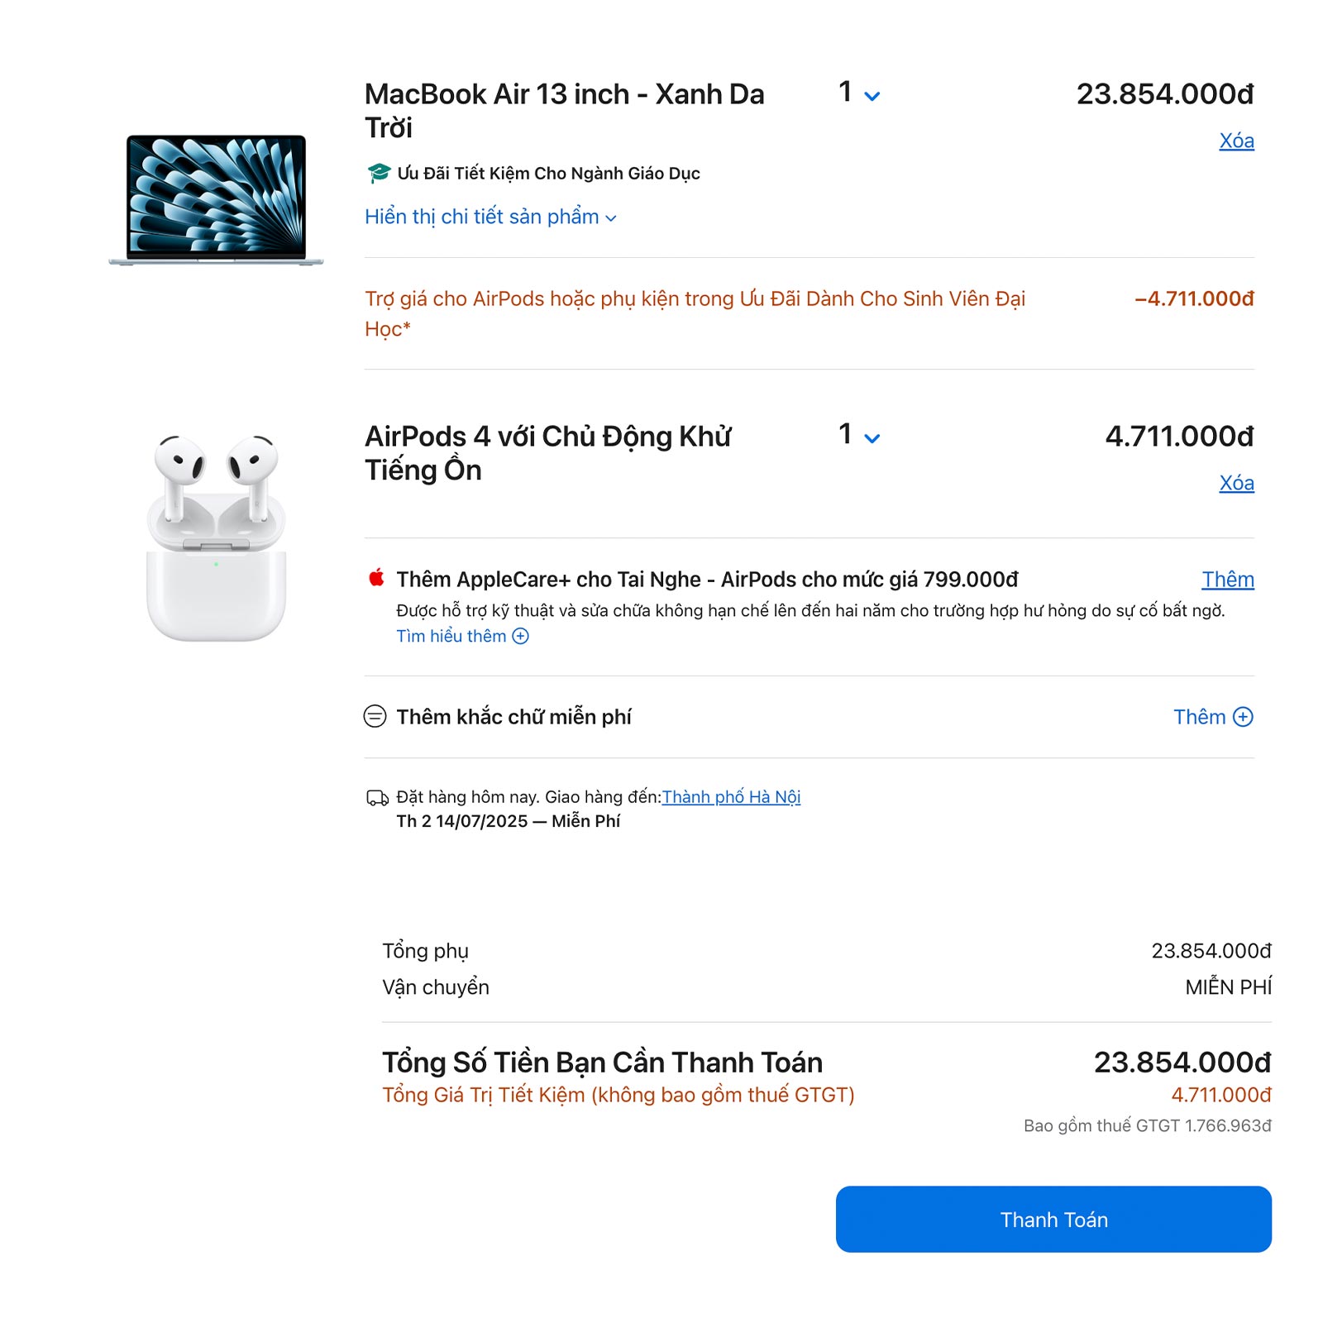1323x1323 pixels.
Task: Click the Thanh Toán checkout button
Action: 1053,1219
